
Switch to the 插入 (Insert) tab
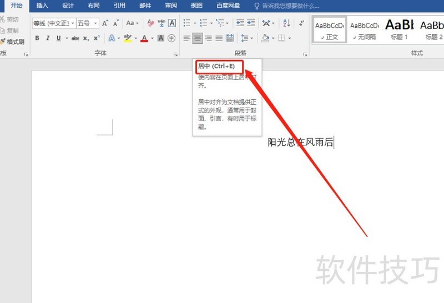coord(42,6)
